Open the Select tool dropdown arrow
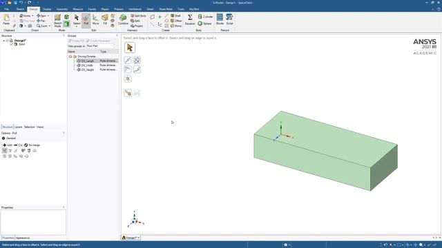The width and height of the screenshot is (442, 248). click(77, 26)
